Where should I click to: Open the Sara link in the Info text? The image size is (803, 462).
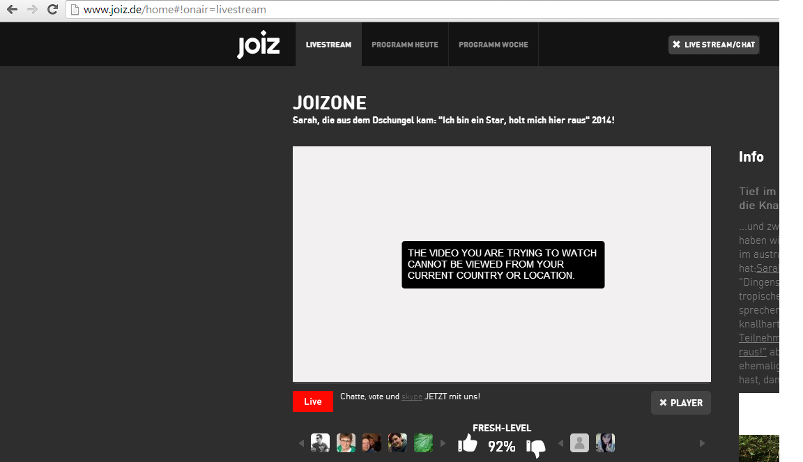pos(767,268)
